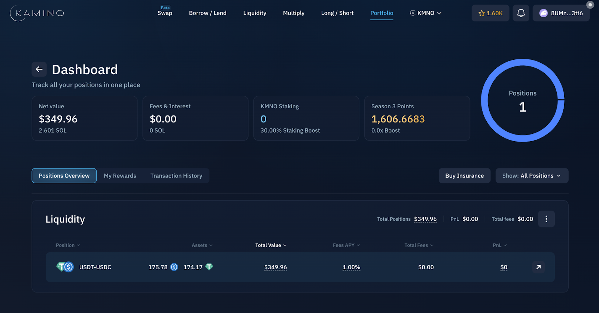Switch to Positions Overview tab
Screen dimensions: 599x313
[x=64, y=176]
